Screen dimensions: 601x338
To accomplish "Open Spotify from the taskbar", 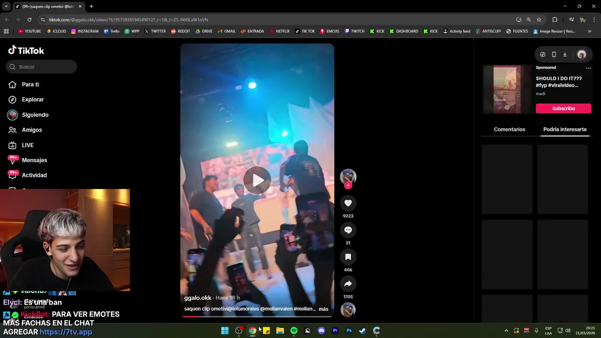I will click(x=294, y=330).
